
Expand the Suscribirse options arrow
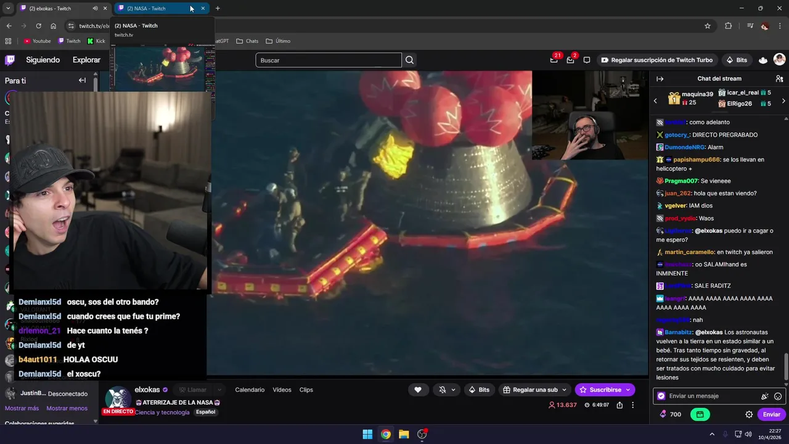[x=628, y=390]
